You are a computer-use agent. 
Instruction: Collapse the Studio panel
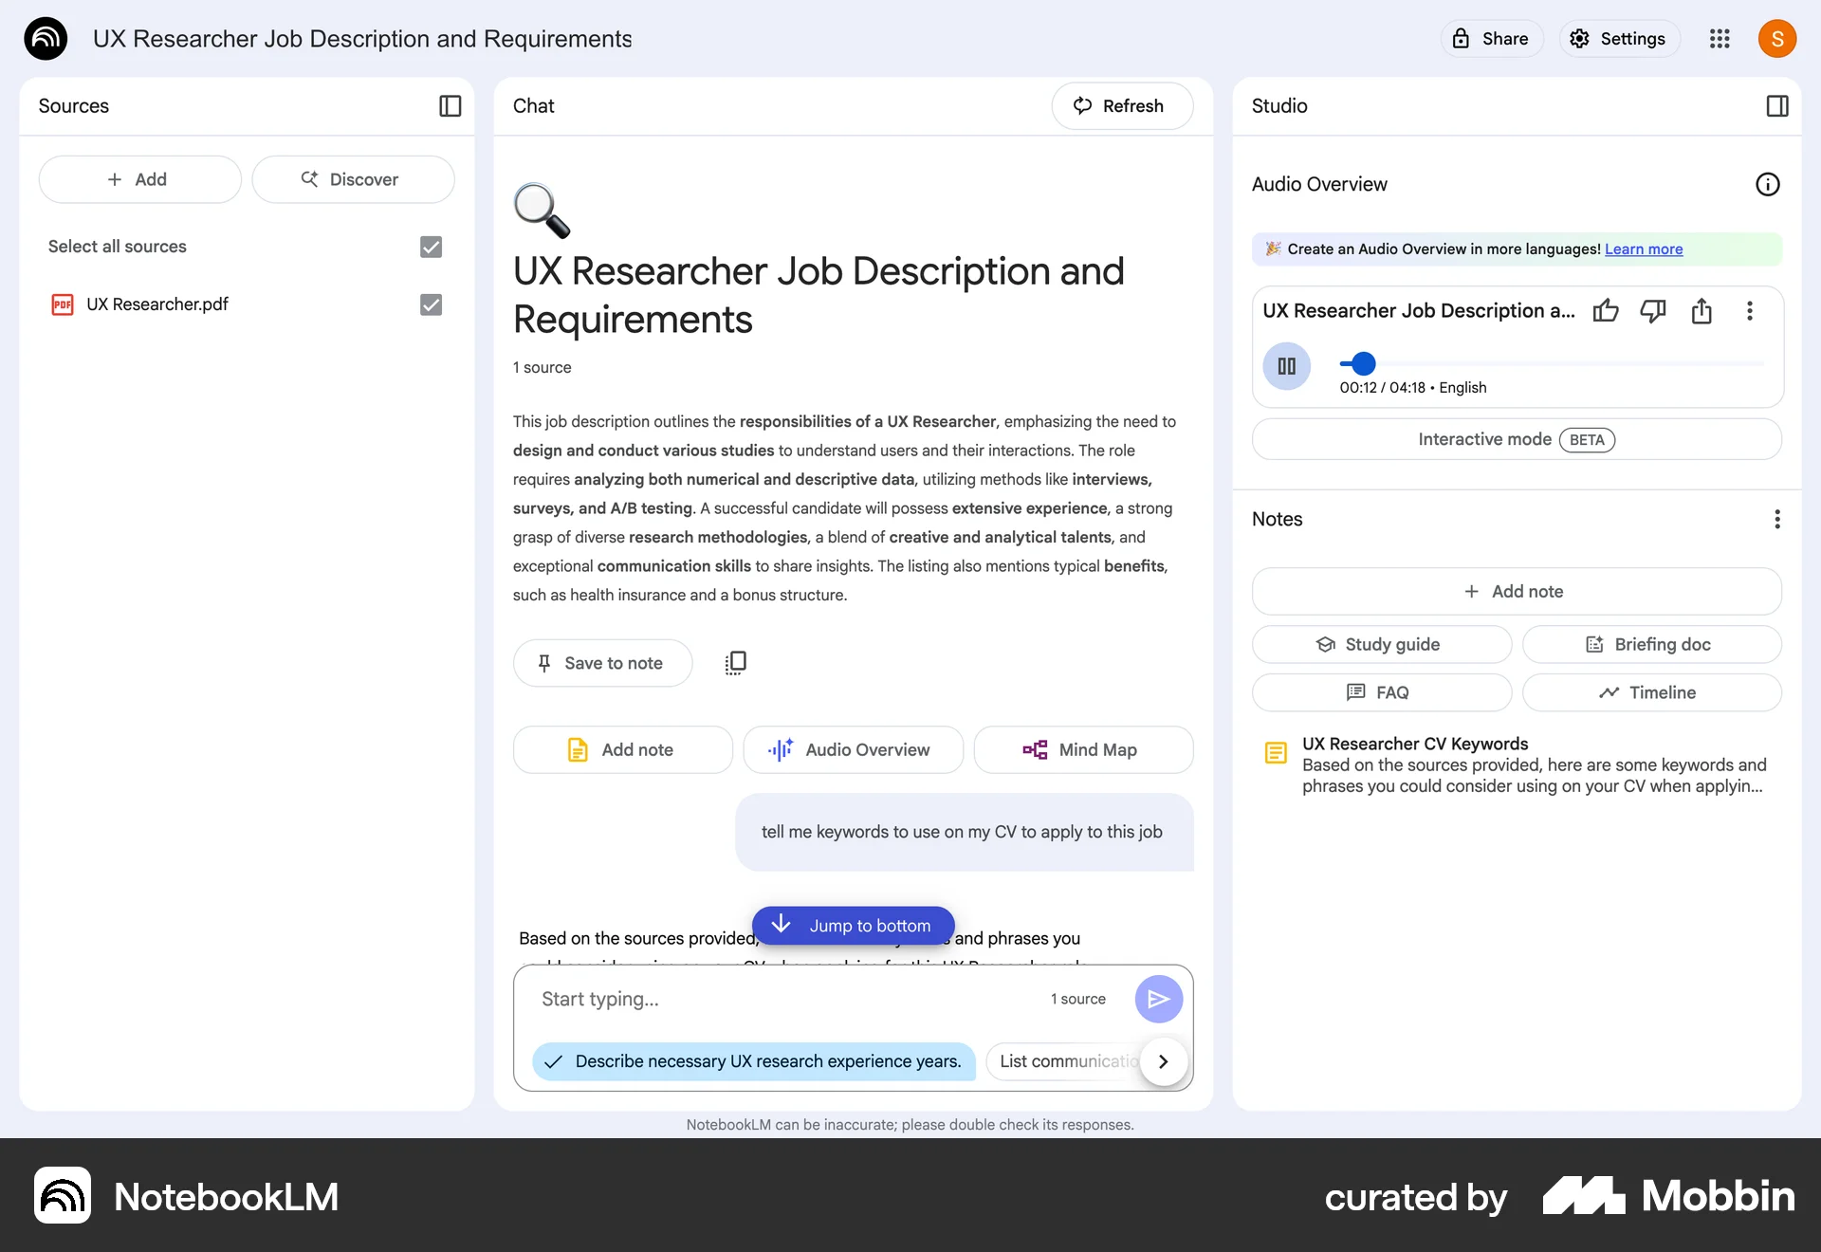pyautogui.click(x=1777, y=105)
